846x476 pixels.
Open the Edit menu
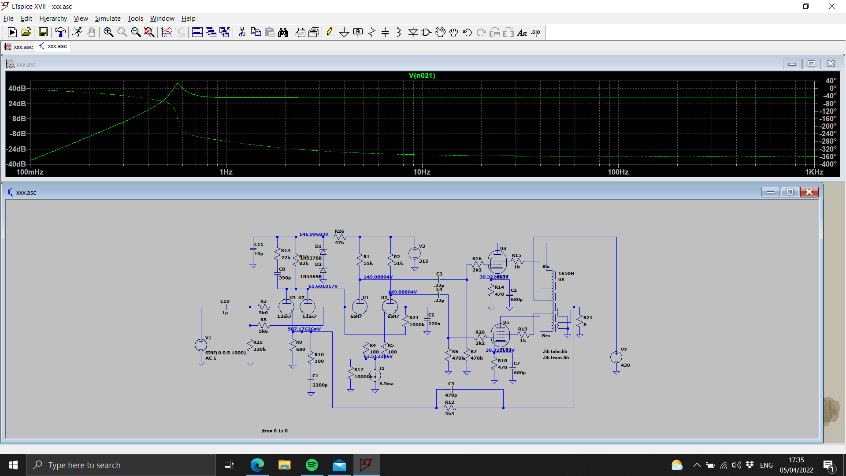click(x=26, y=18)
